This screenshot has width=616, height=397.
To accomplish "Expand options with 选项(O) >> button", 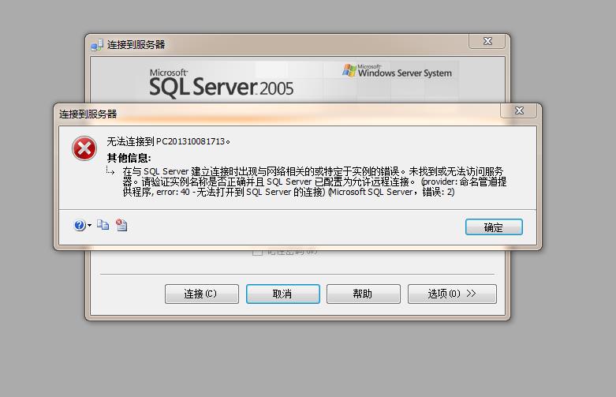I will coord(452,294).
